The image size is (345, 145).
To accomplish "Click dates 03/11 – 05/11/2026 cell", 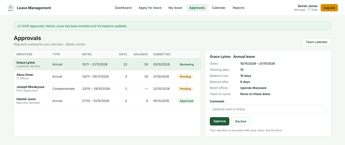I will coord(95,77).
